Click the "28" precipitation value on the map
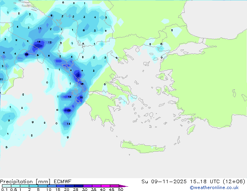Viewport: 247px width, 191px height. 26,54
